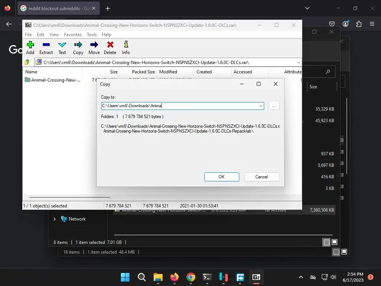Switch to details view in front Explorer window
Screen dimensions: 381x286
coord(326,242)
